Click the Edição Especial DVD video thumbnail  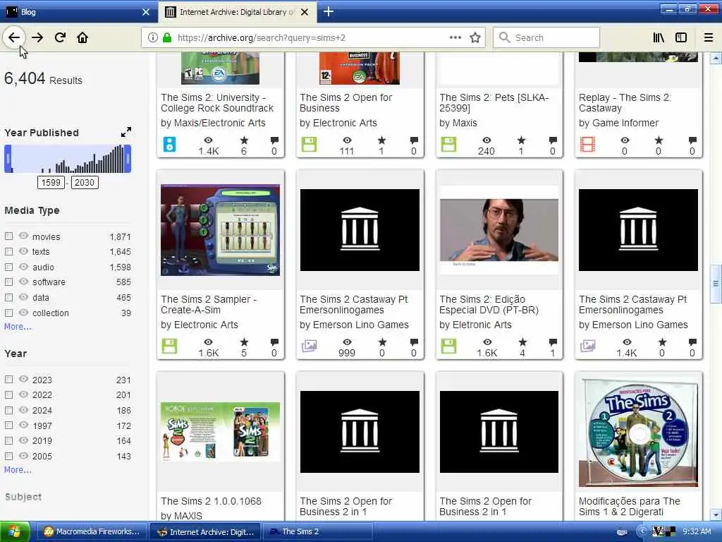(499, 230)
